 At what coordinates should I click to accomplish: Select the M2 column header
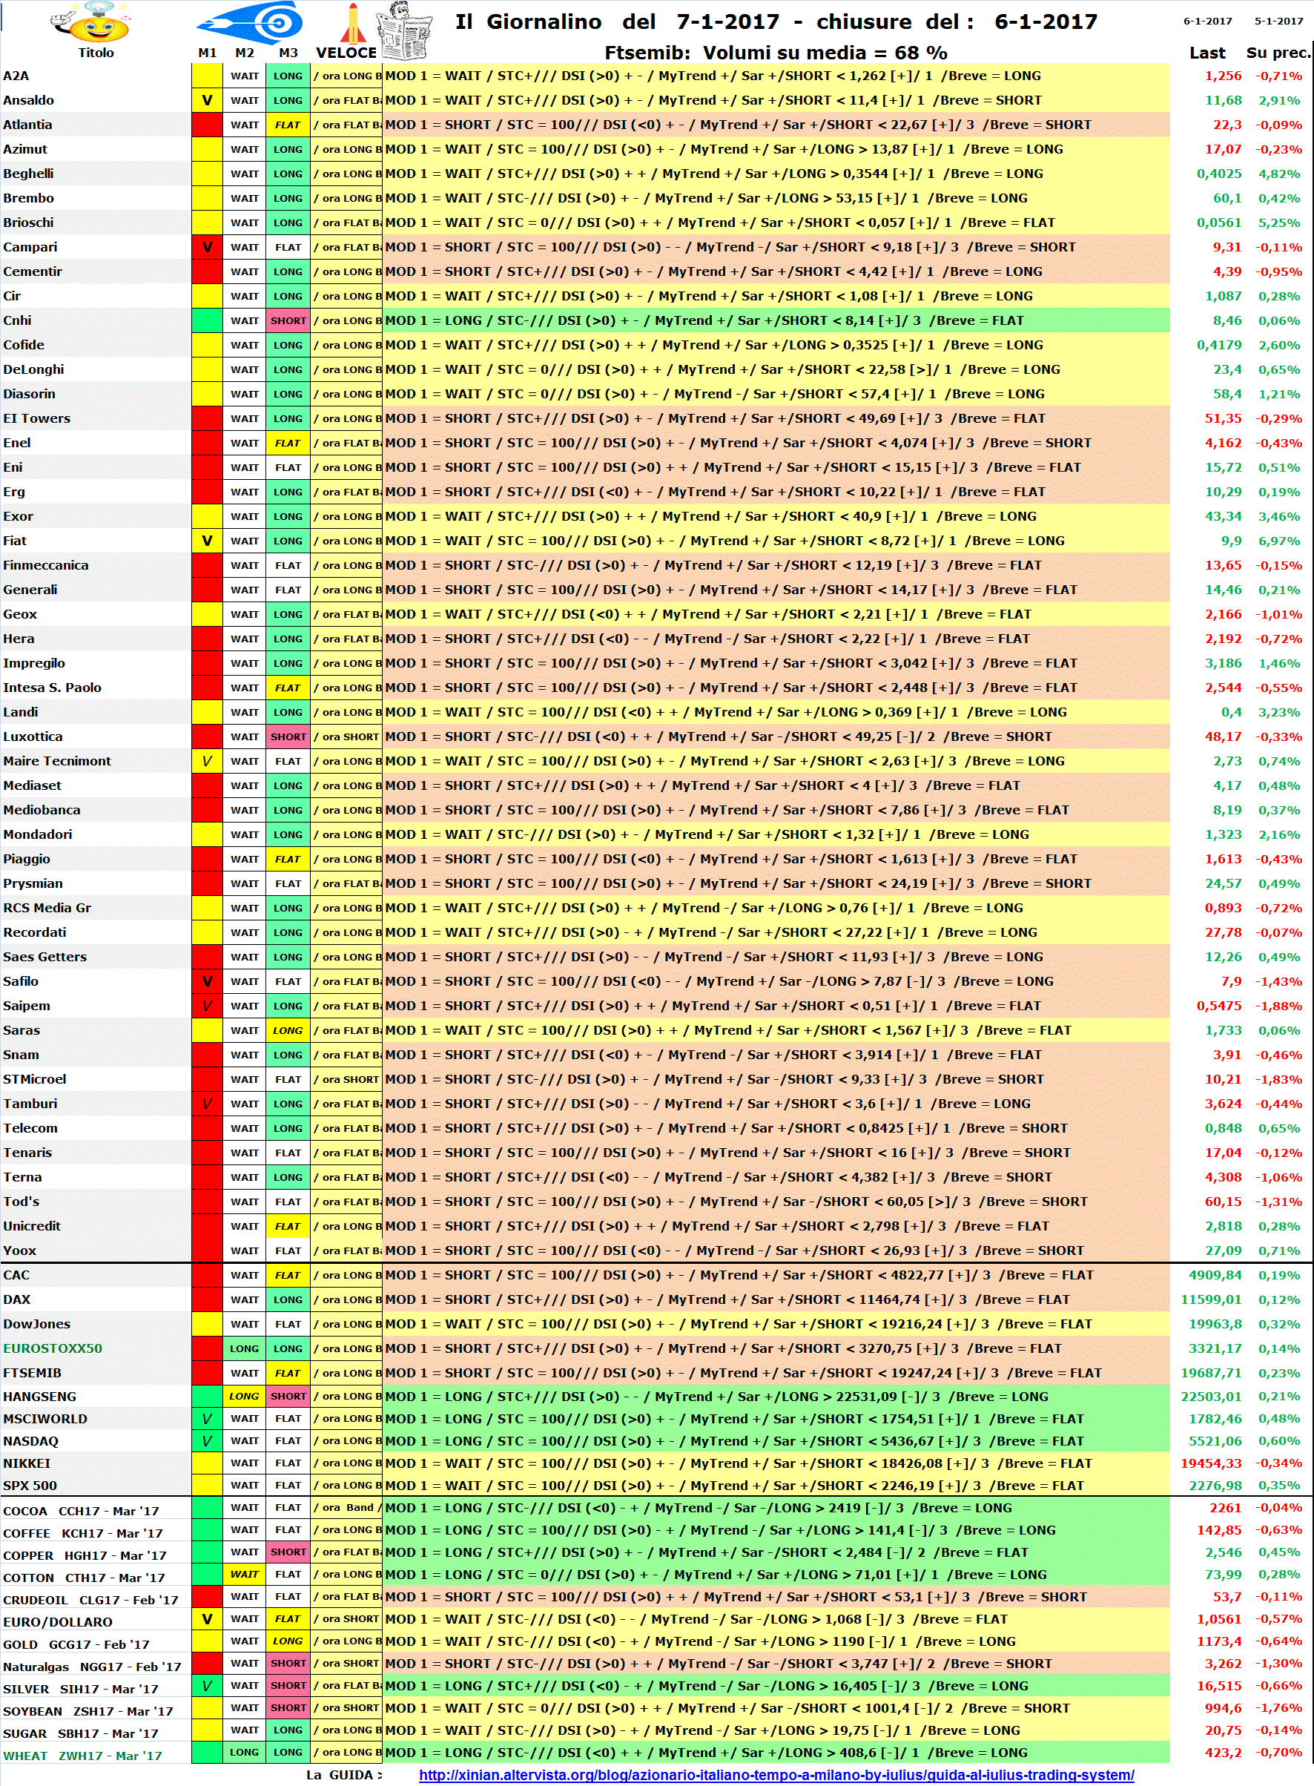(x=244, y=53)
